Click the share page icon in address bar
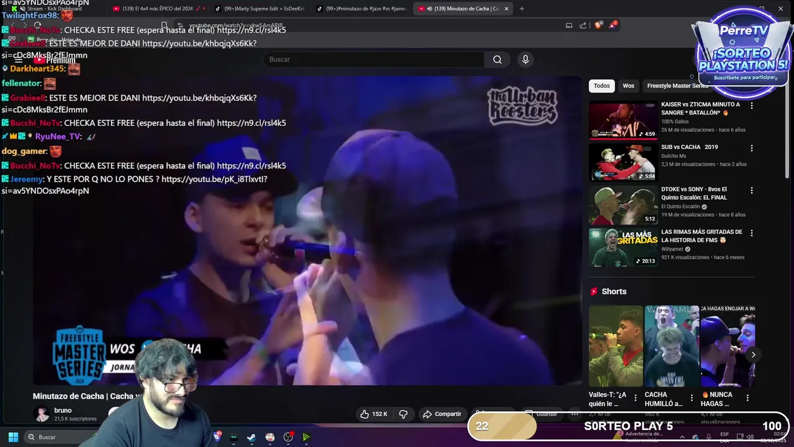This screenshot has height=447, width=794. tap(583, 25)
